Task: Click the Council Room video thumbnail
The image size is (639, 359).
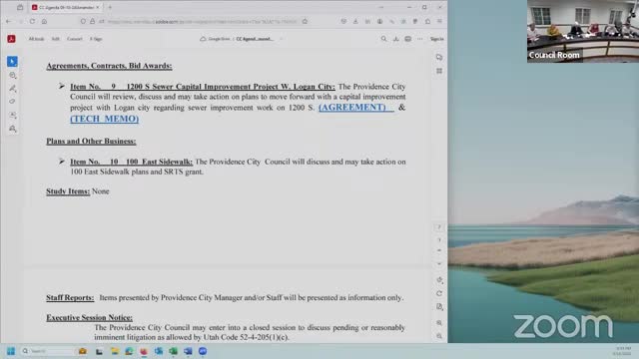Action: (583, 31)
